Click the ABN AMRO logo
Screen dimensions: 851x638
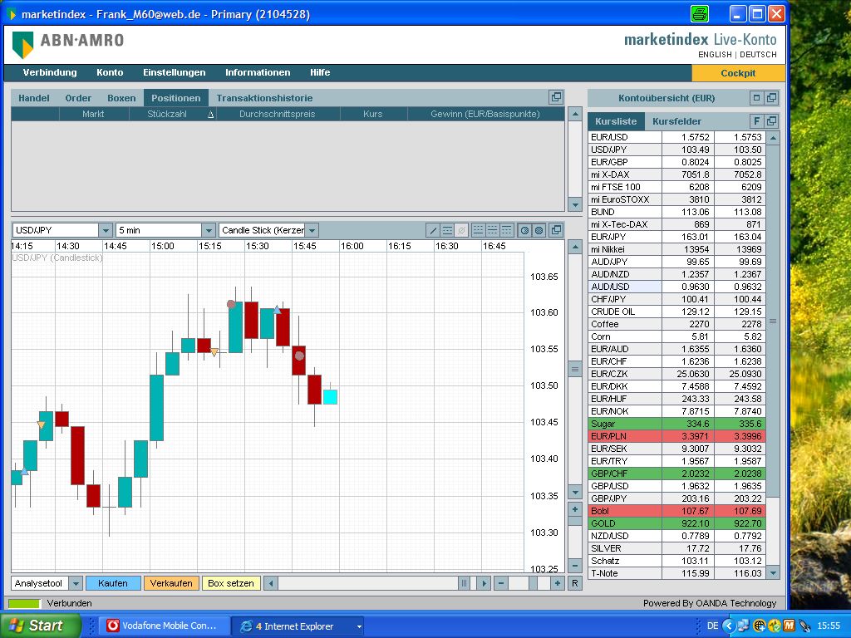point(68,45)
